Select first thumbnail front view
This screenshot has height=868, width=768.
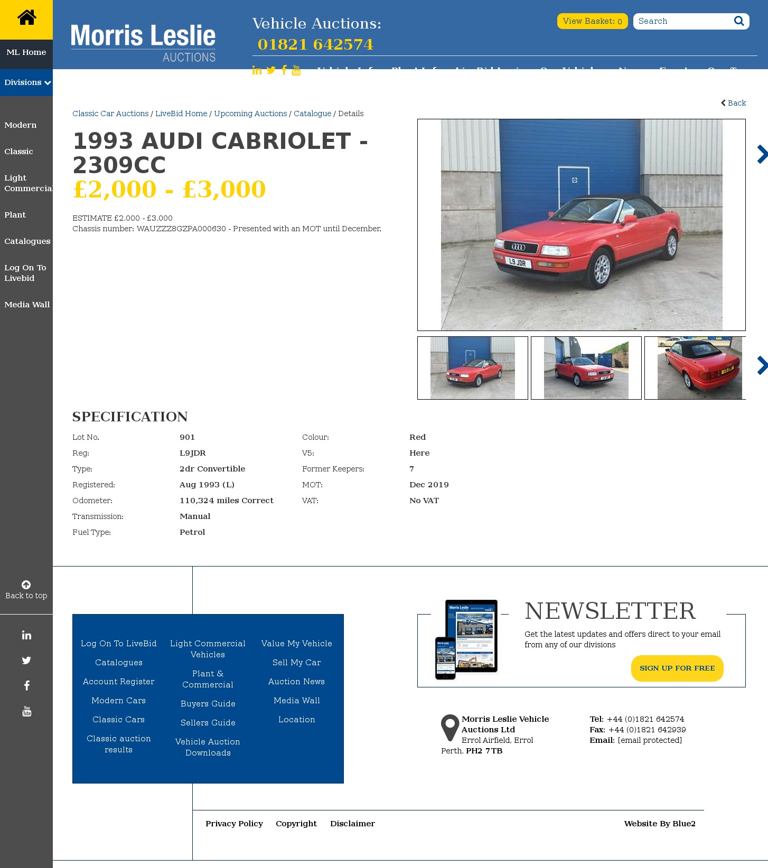pyautogui.click(x=473, y=368)
